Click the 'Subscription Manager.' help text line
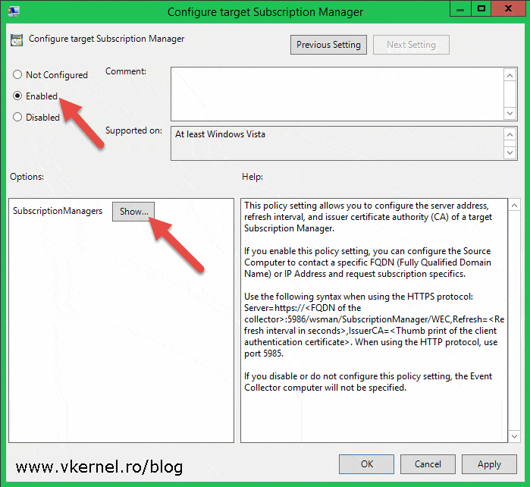Image resolution: width=530 pixels, height=487 pixels. [289, 228]
